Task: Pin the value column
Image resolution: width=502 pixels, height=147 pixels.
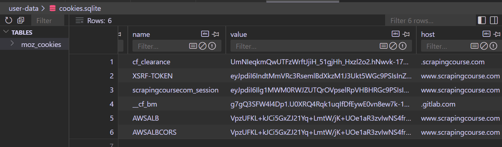Action: point(407,34)
